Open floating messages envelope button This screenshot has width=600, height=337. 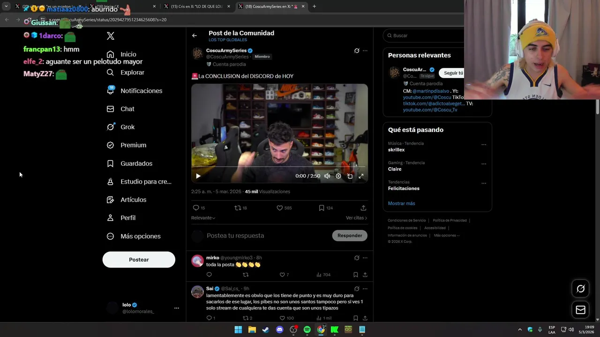click(x=581, y=310)
